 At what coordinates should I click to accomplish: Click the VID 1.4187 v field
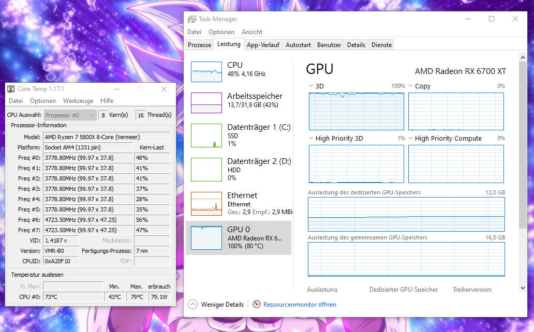coord(61,240)
